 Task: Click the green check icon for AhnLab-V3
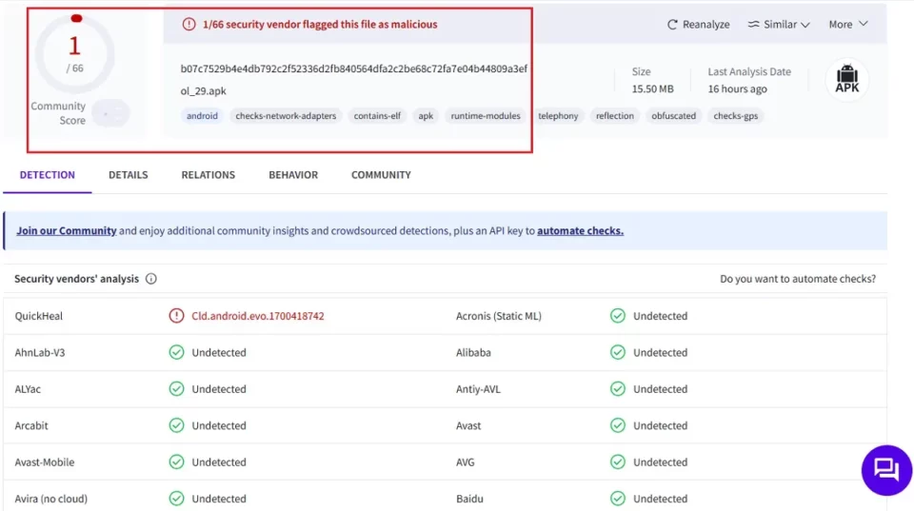[x=176, y=352]
